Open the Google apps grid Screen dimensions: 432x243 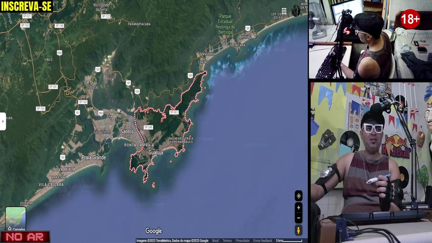tap(284, 11)
